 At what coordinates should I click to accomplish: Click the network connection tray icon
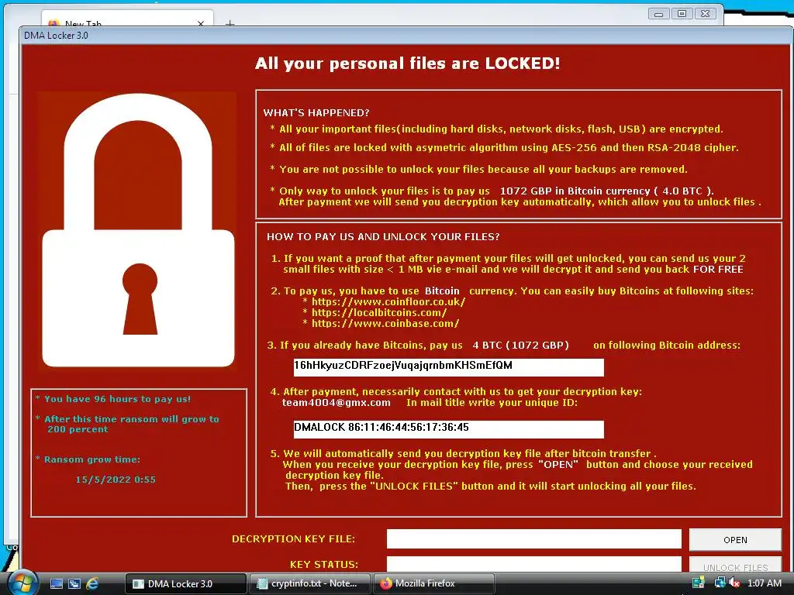pyautogui.click(x=720, y=583)
